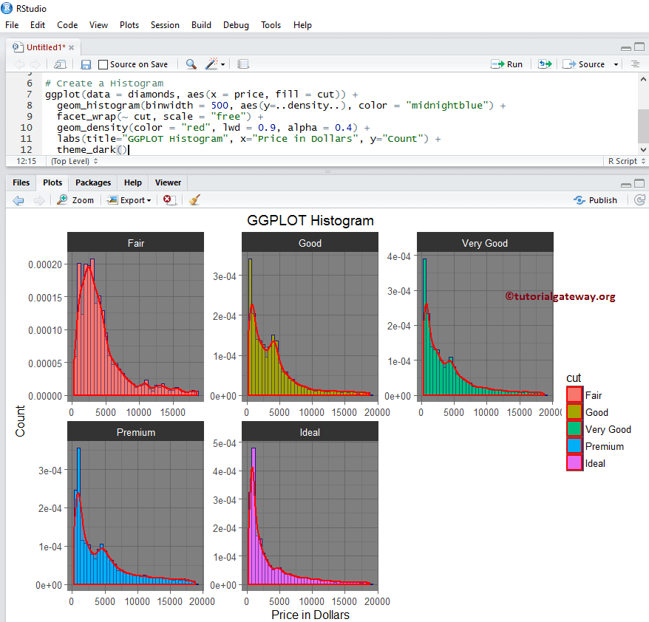This screenshot has width=649, height=622.
Task: Click the Premium blue legend swatch
Action: (x=574, y=446)
